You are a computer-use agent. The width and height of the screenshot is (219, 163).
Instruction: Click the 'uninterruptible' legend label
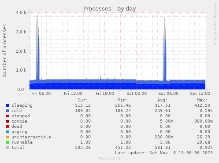pos(31,137)
